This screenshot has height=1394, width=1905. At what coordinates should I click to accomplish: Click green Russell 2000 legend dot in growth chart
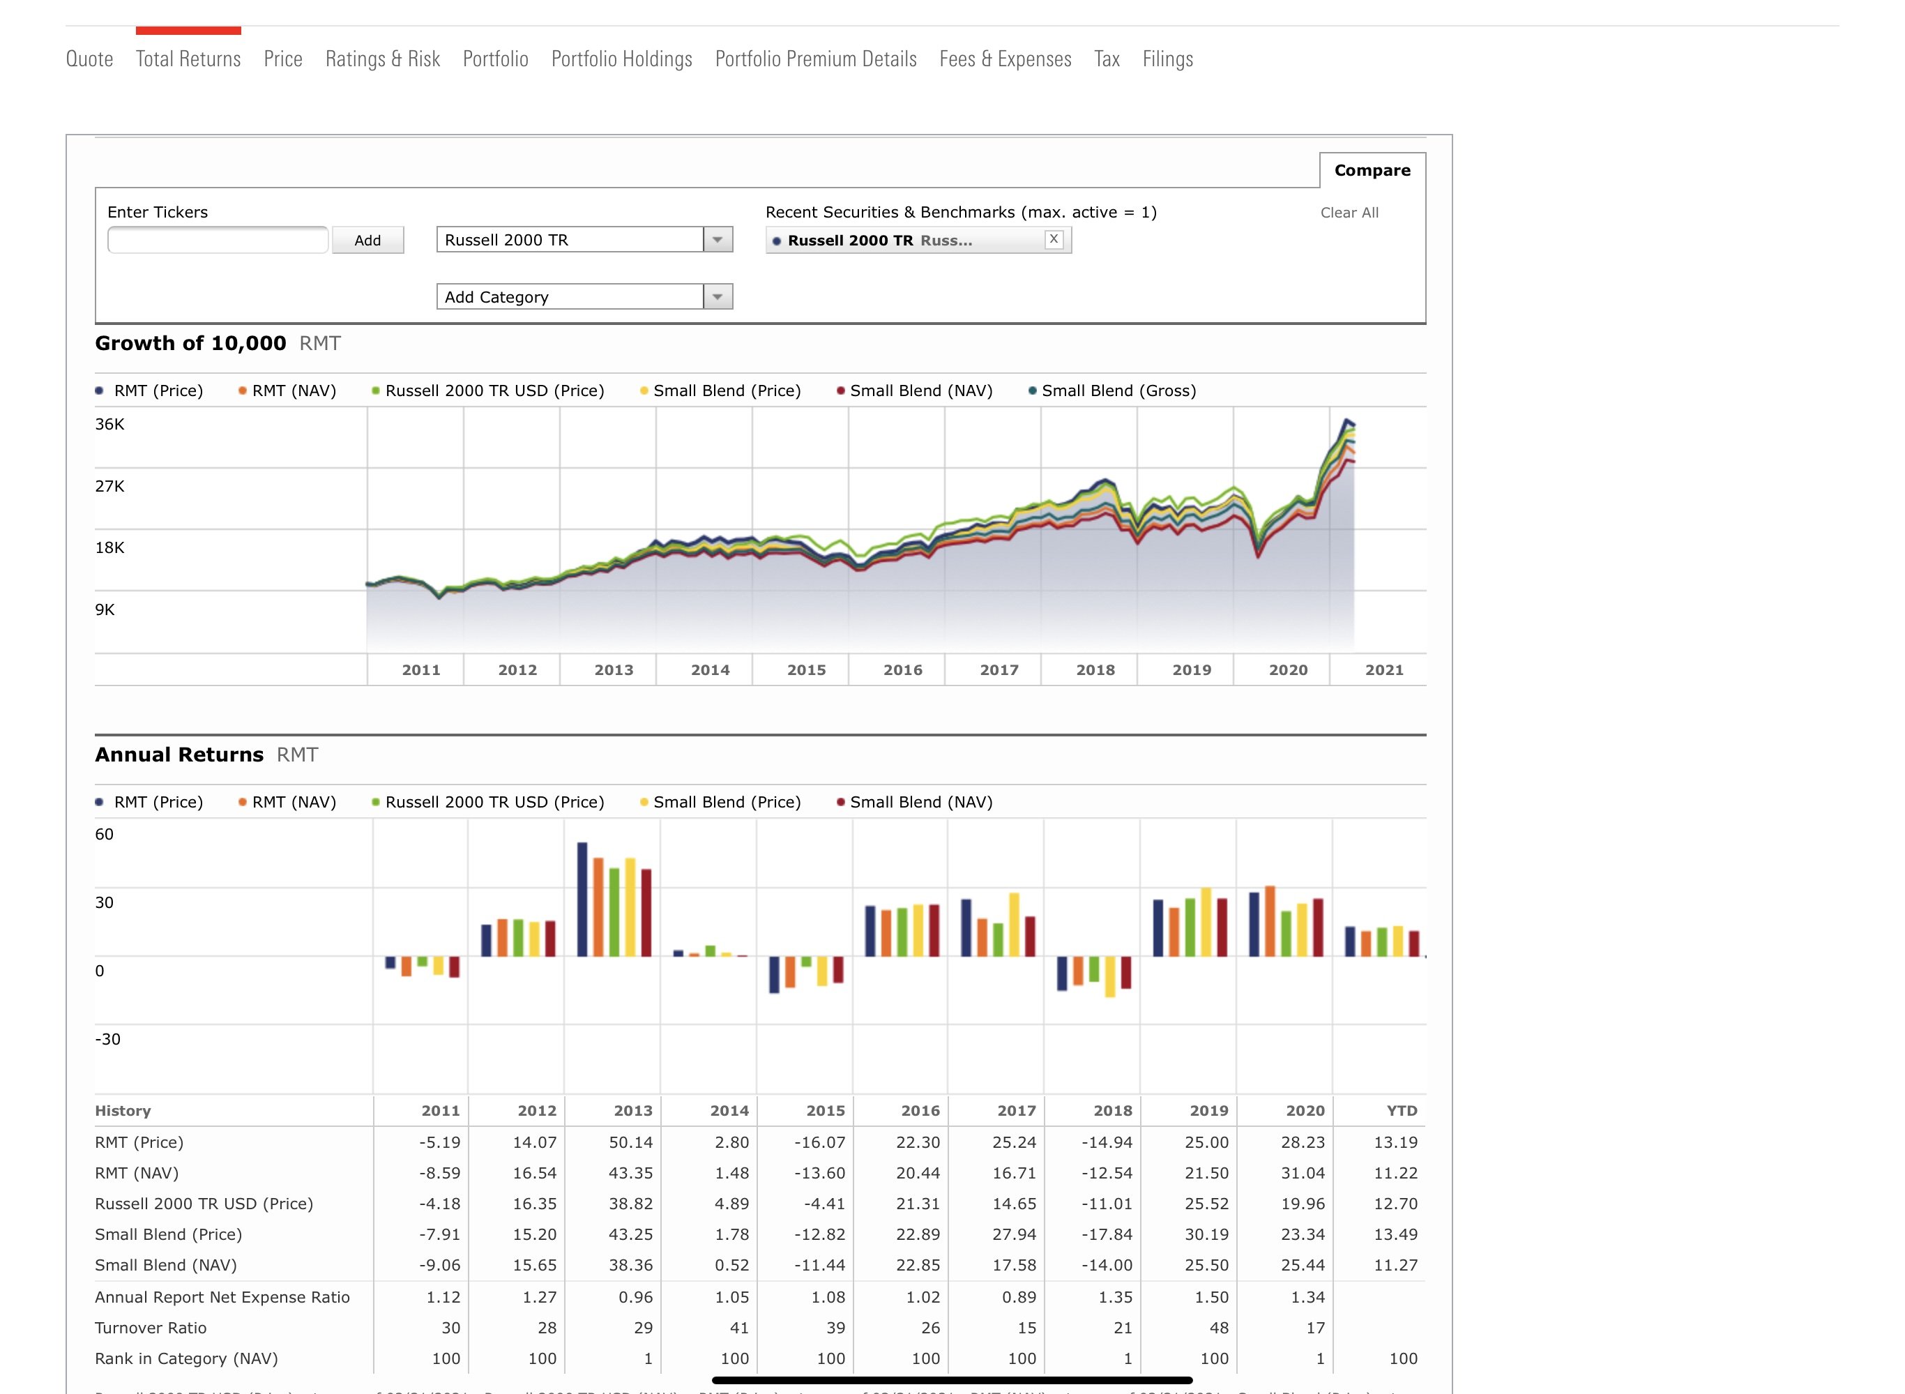pyautogui.click(x=375, y=391)
